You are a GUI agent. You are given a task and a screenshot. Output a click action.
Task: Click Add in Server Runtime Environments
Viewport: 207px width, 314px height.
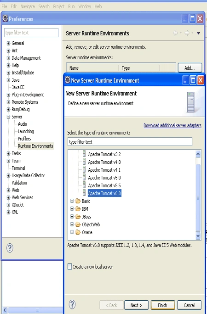[x=190, y=68]
